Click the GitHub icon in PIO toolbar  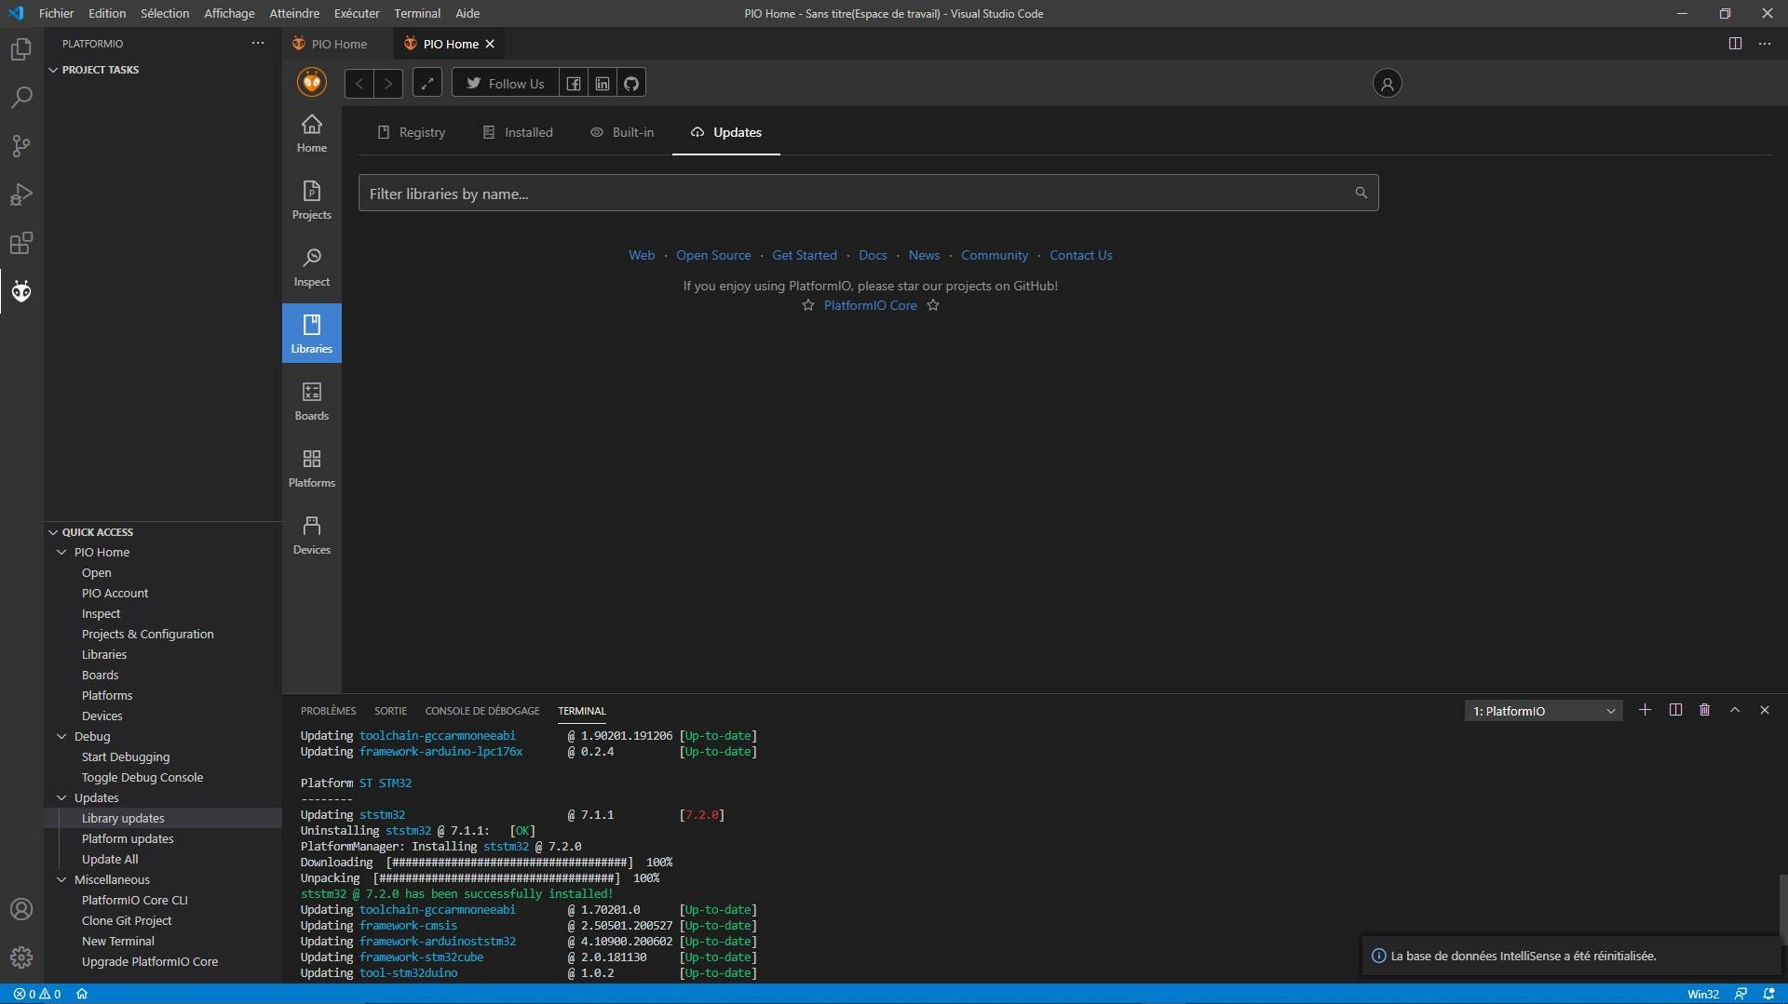631,84
